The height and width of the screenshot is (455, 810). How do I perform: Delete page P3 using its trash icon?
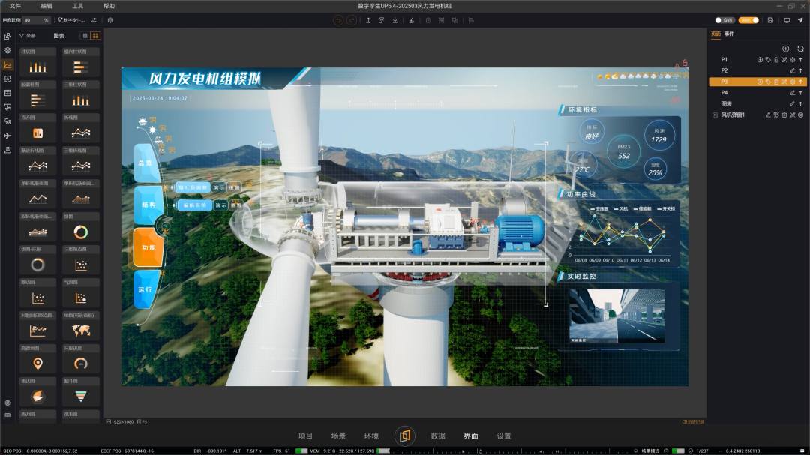click(775, 81)
